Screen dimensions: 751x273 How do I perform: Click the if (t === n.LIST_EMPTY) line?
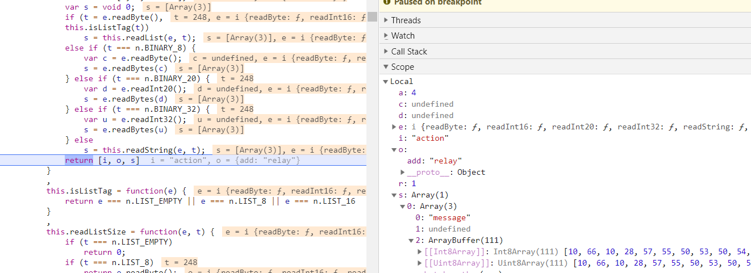pos(119,242)
